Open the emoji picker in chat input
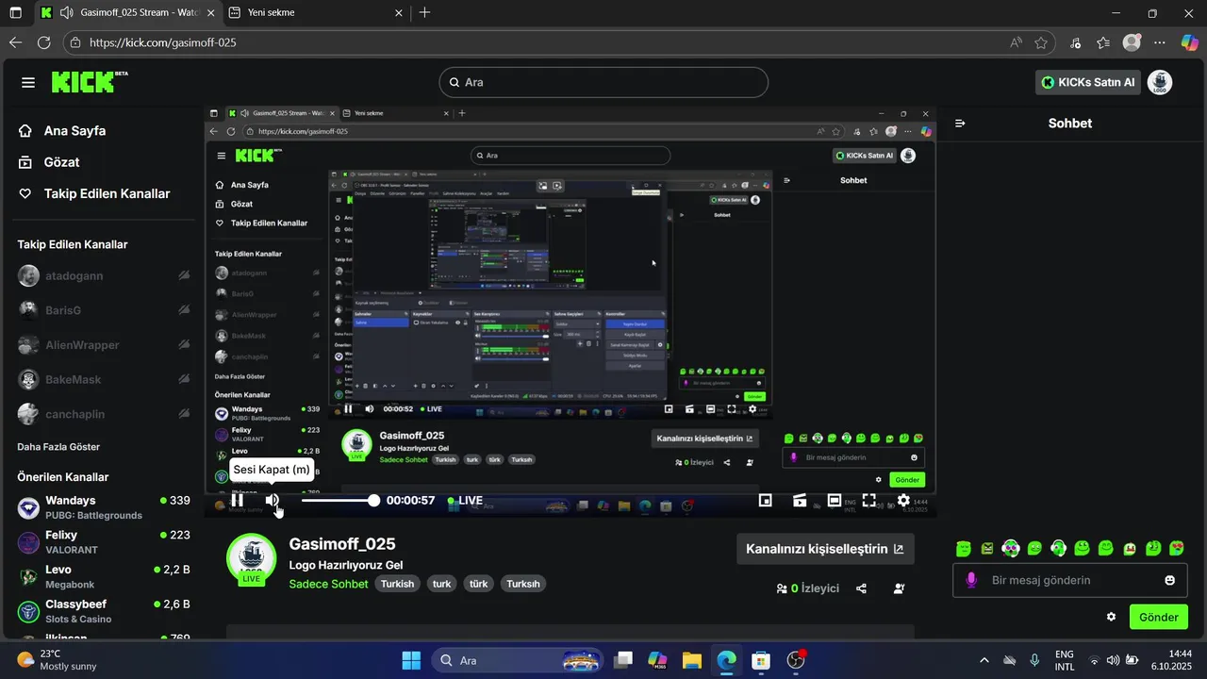 pos(1170,580)
